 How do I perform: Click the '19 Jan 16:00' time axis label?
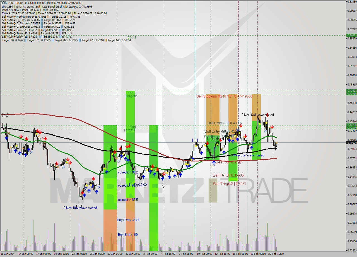61,254
